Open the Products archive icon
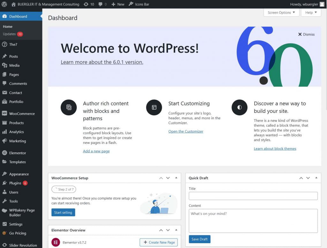327x248 pixels. (4, 123)
